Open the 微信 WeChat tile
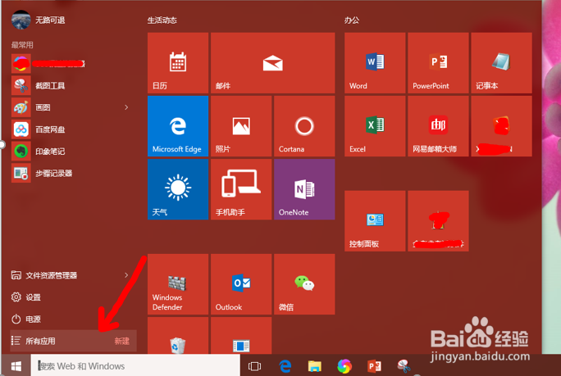561x376 pixels. 304,284
